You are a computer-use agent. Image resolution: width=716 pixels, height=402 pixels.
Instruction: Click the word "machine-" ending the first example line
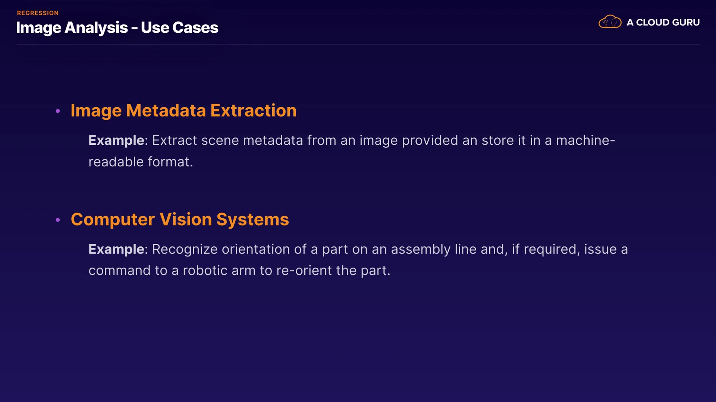point(585,140)
